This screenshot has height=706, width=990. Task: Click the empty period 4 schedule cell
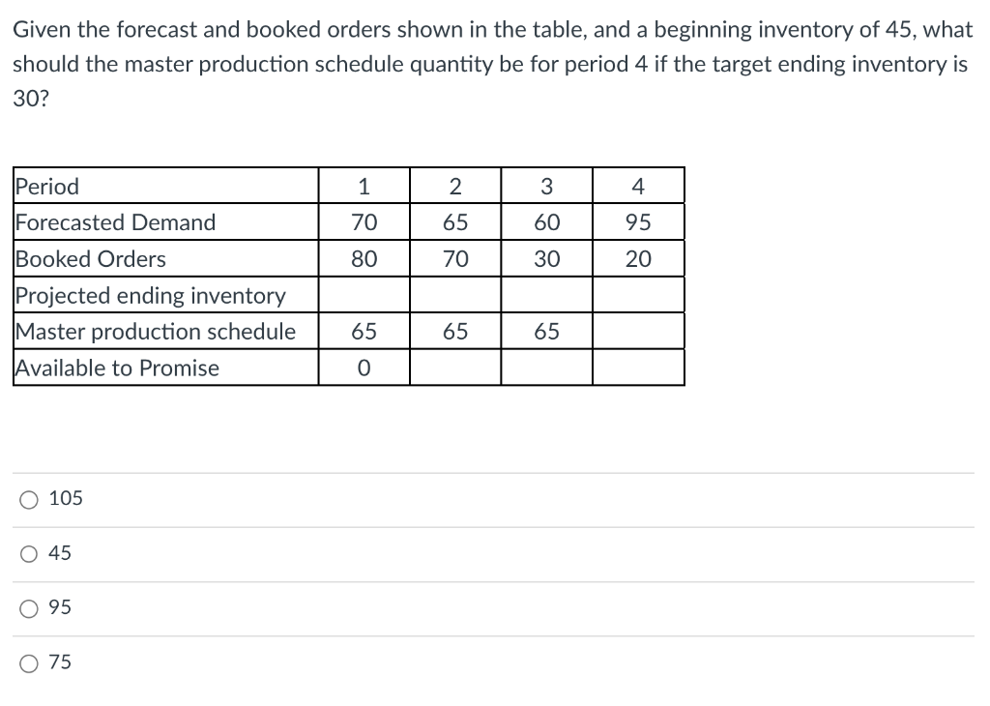[638, 331]
